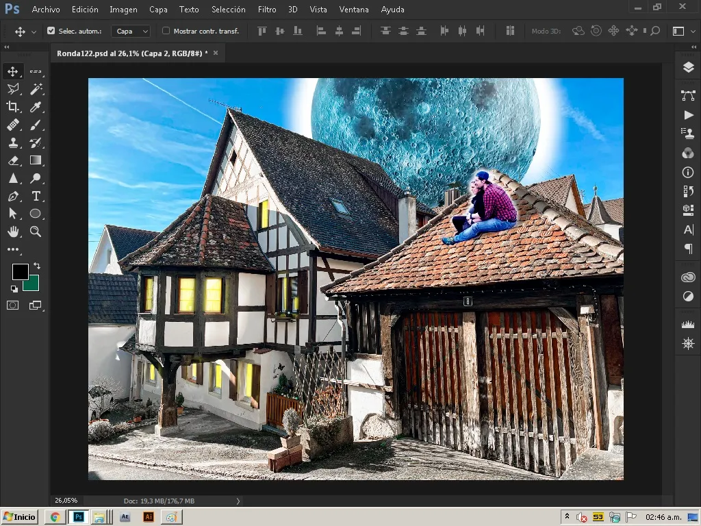Screen dimensions: 701x526
Task: Select the Dodge tool
Action: (x=36, y=178)
